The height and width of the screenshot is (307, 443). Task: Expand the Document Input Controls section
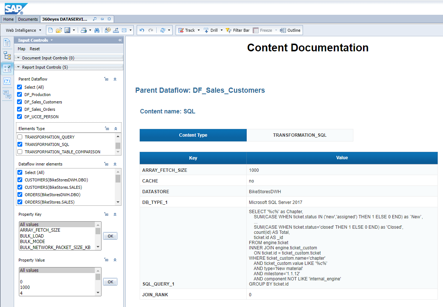click(18, 57)
